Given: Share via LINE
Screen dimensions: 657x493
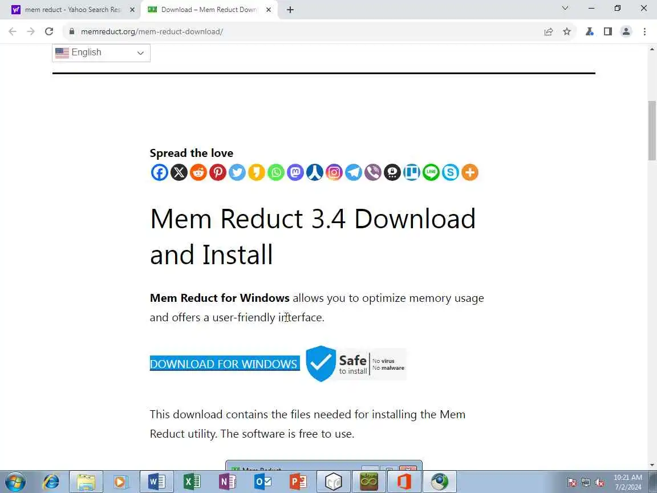Looking at the screenshot, I should coord(431,172).
